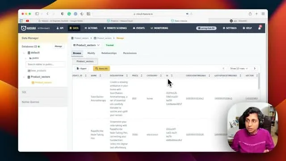
Task: Click the Export button
Action: coord(81,68)
